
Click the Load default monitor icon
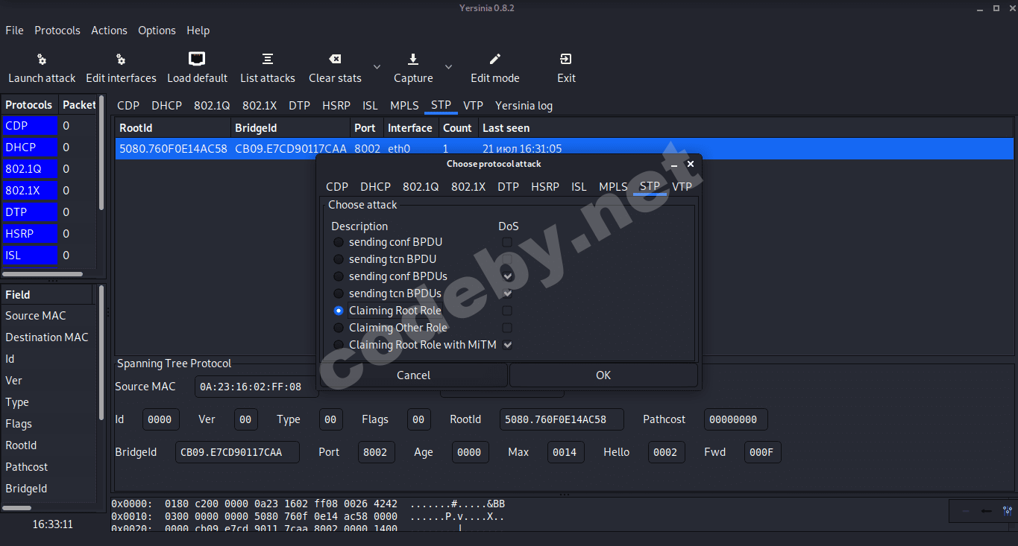pos(197,59)
